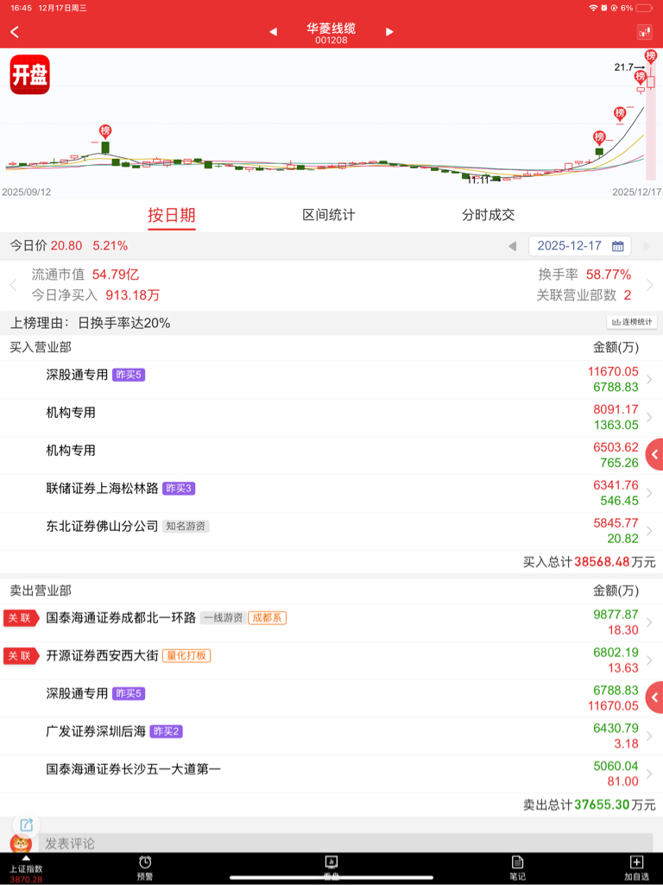Switch to the next stock arrow
Image resolution: width=663 pixels, height=885 pixels.
389,32
